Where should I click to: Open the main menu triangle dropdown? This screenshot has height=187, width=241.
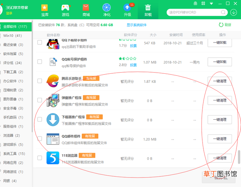pos(212,3)
